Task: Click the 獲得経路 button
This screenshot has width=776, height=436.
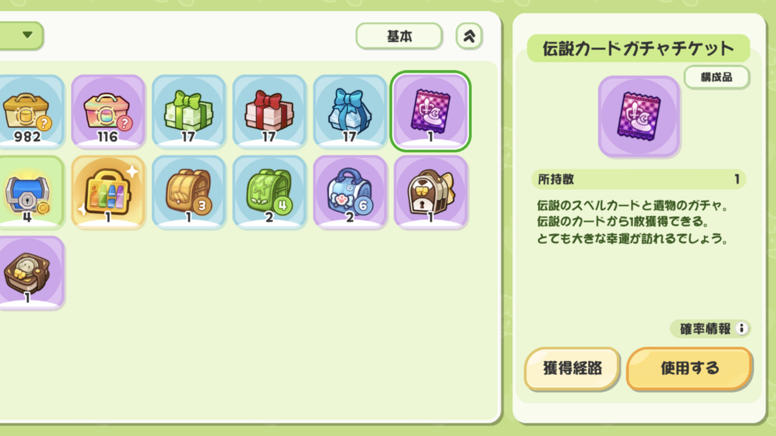Action: click(x=572, y=368)
